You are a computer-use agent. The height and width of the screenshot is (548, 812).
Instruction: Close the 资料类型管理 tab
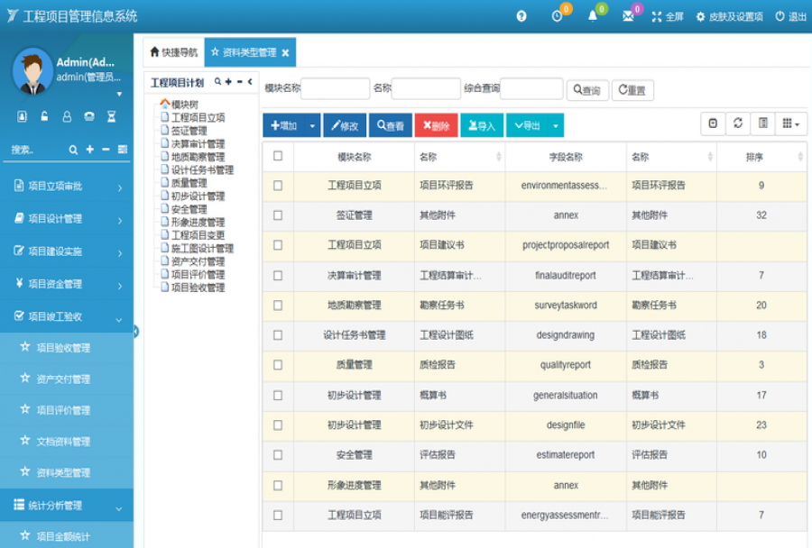point(286,53)
